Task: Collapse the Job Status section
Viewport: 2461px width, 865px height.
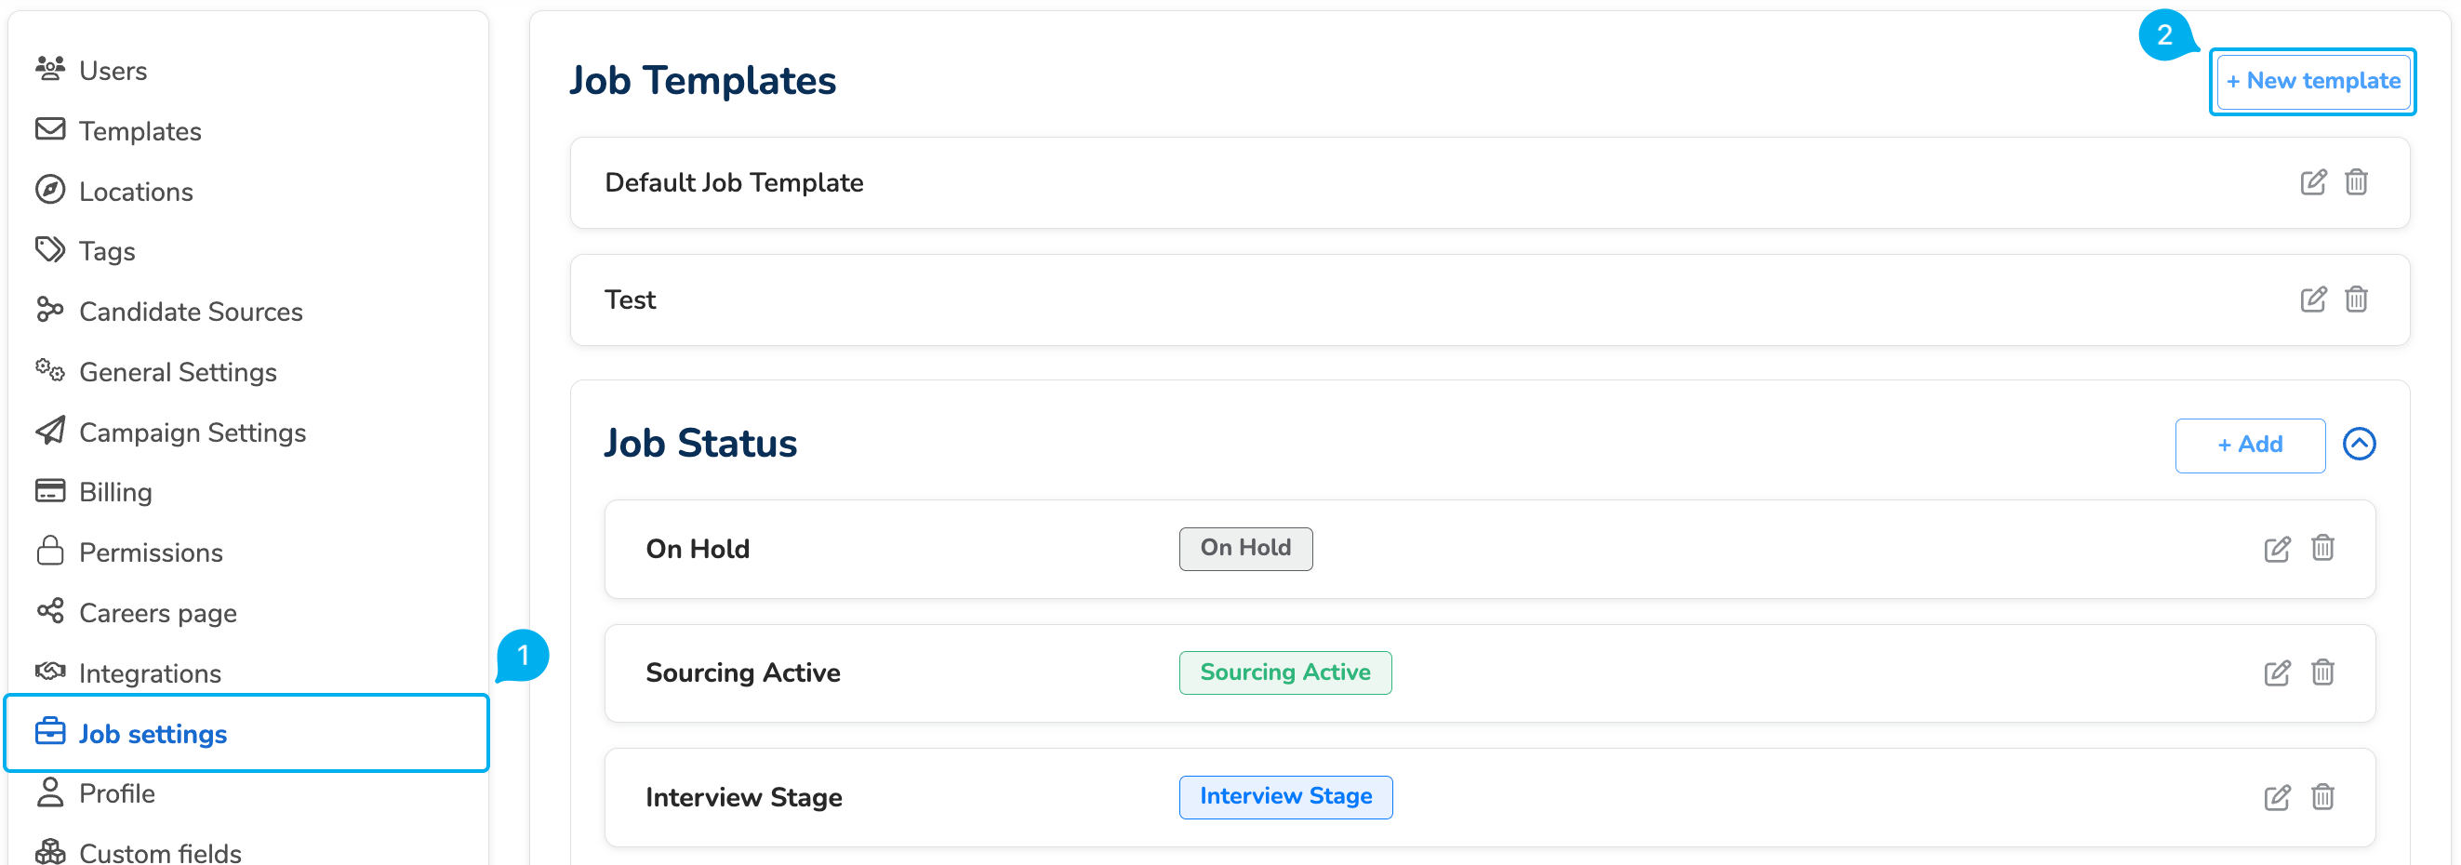Action: tap(2358, 444)
